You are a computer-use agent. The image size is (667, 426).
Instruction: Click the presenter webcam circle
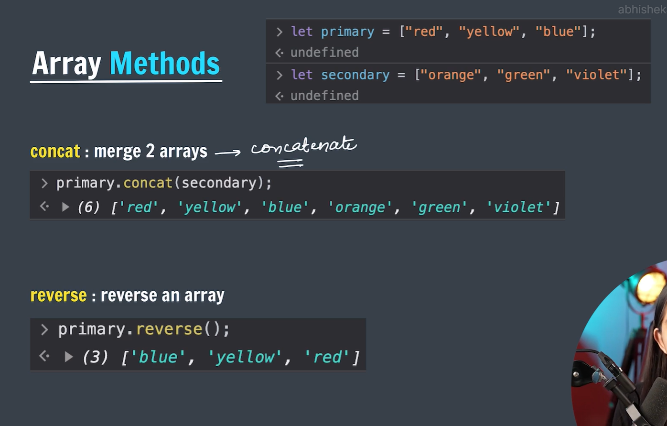619,343
